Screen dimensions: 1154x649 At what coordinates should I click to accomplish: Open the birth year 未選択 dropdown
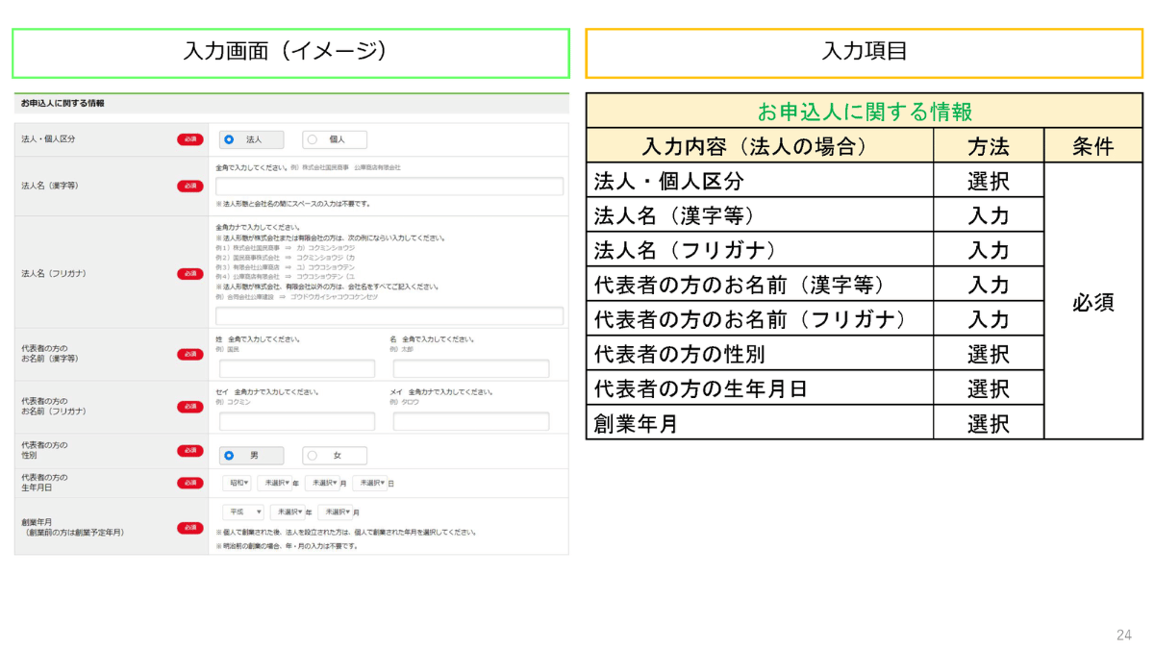(x=274, y=483)
